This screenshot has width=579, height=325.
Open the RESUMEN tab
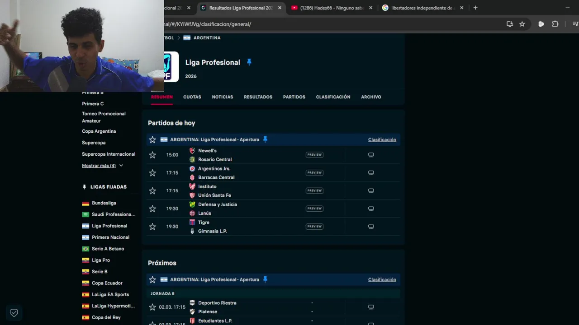point(162,97)
